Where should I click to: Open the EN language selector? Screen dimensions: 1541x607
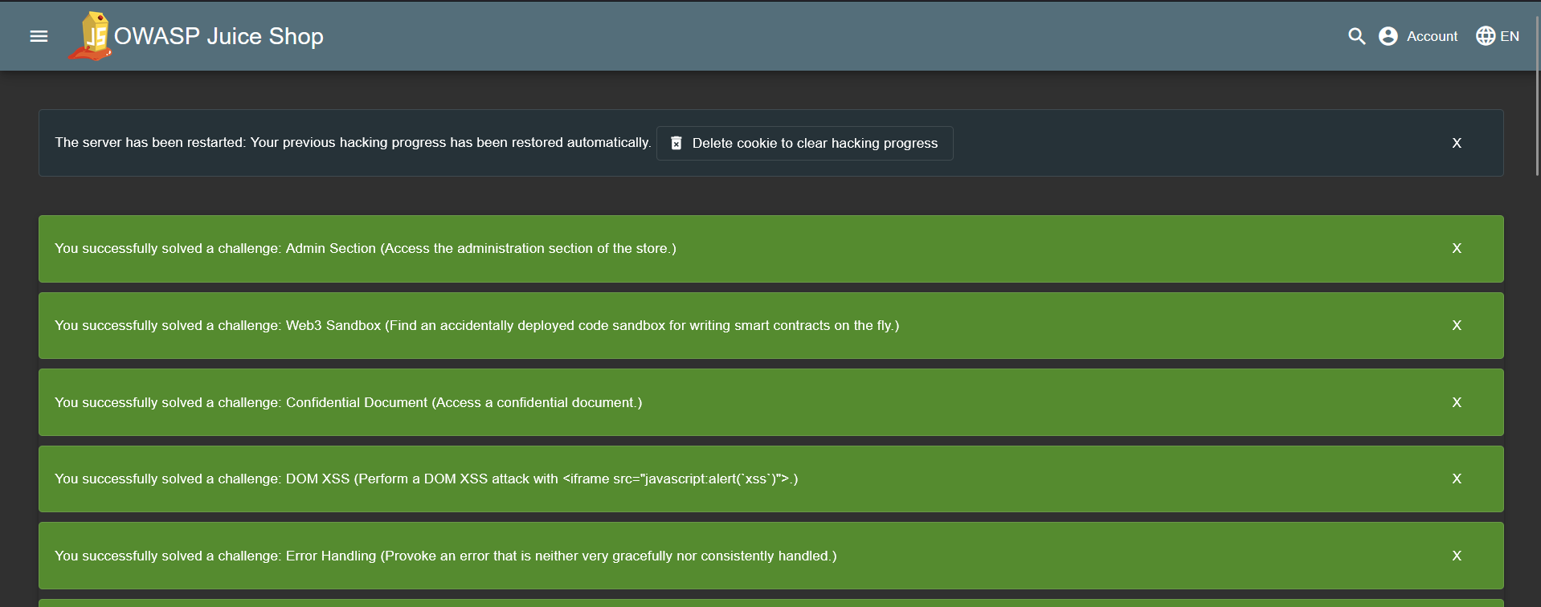point(1510,36)
